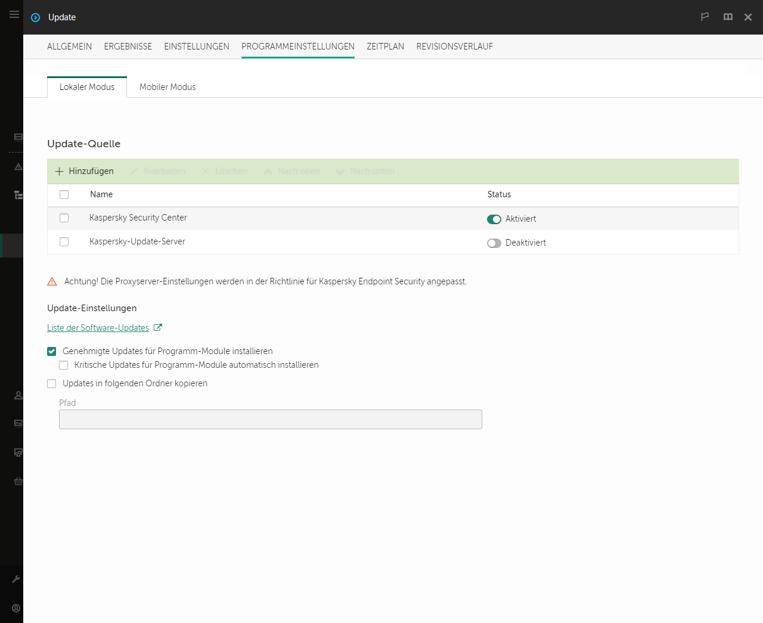
Task: Click the wrench settings icon in sidebar
Action: 16,579
